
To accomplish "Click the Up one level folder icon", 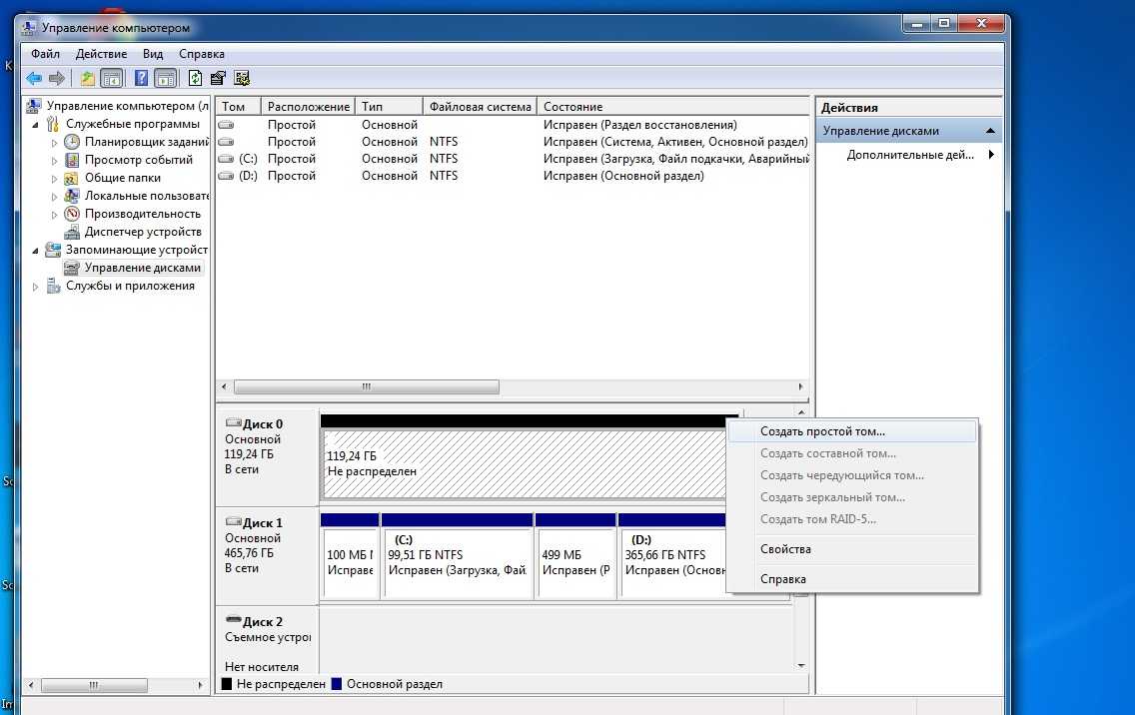I will coord(88,78).
